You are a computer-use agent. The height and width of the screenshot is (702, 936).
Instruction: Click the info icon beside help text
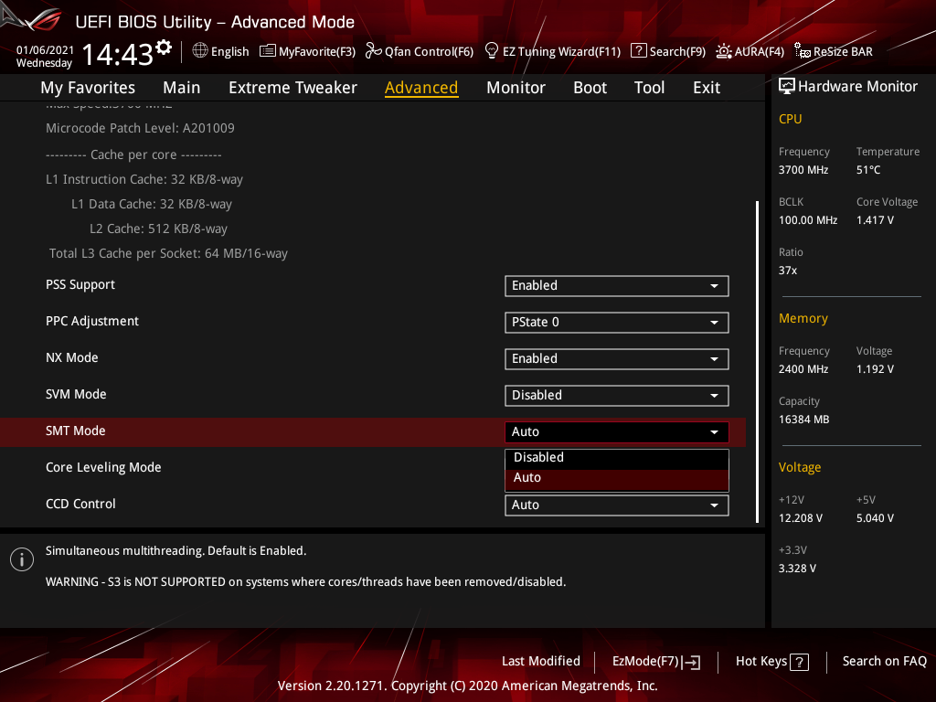pos(22,559)
